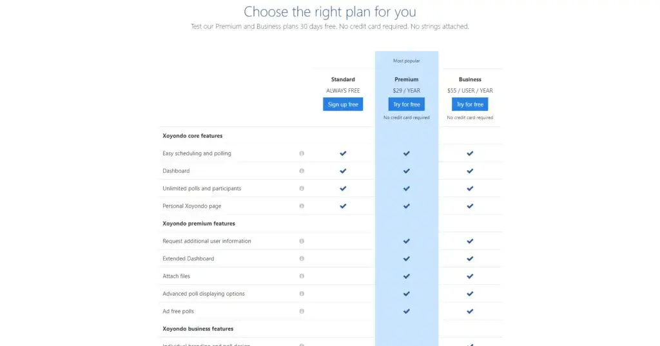Image resolution: width=660 pixels, height=346 pixels.
Task: Click Try for free under Premium plan
Action: (x=407, y=104)
